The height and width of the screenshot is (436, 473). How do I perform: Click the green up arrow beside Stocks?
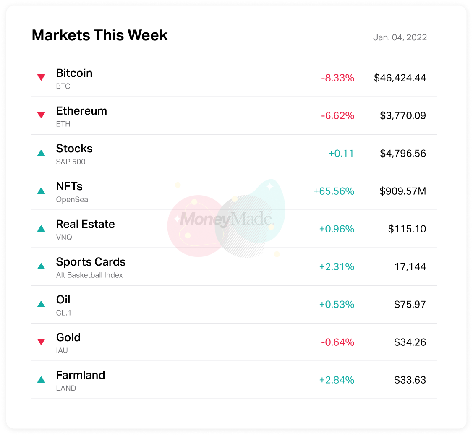(41, 153)
